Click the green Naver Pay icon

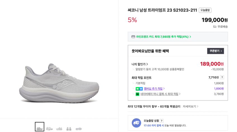tap(137, 94)
